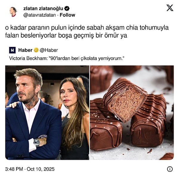Click the tweet info circle icon
This screenshot has height=178, width=179.
pyautogui.click(x=170, y=169)
